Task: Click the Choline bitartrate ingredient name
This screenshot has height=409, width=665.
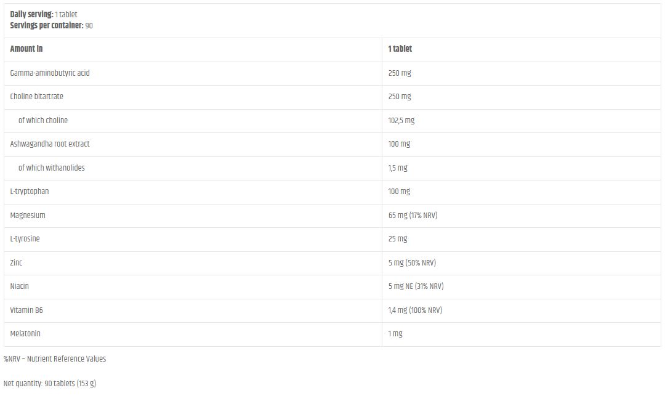Action: 37,97
